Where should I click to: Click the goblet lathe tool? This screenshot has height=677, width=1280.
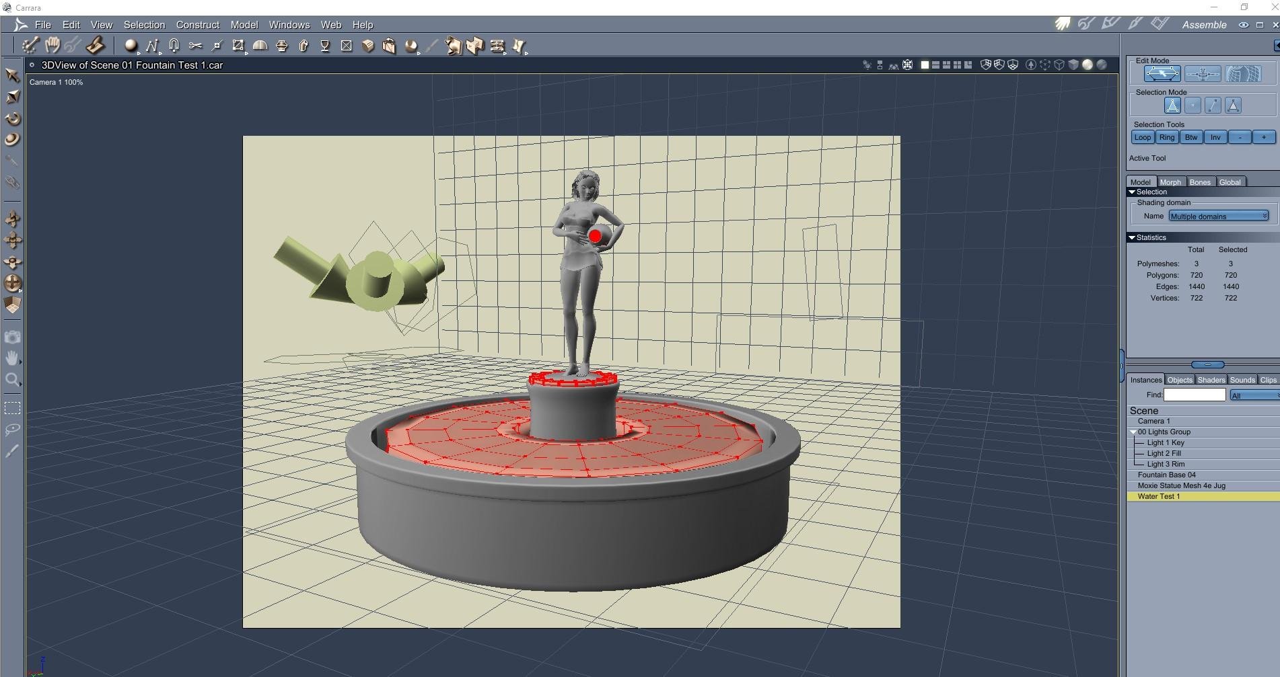pos(324,46)
